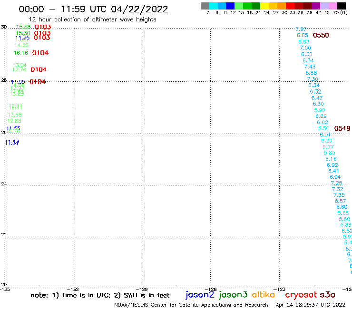The width and height of the screenshot is (352, 309).
Task: Click the 6.04 wave height reading
Action: tap(335, 177)
